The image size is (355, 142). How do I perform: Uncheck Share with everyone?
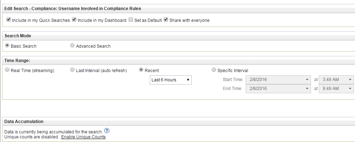click(x=166, y=20)
